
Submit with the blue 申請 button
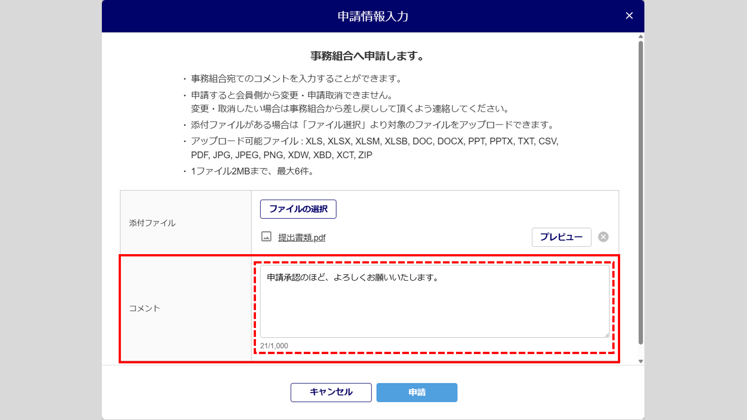[417, 392]
